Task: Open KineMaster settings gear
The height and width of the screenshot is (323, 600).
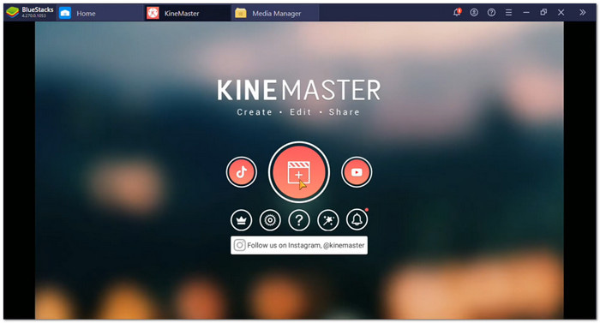Action: (x=270, y=220)
